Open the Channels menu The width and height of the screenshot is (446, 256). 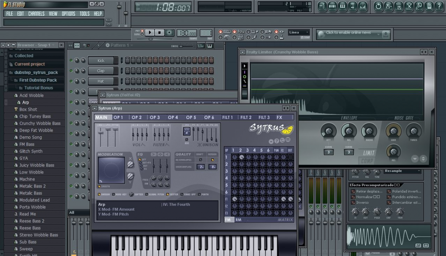point(36,14)
